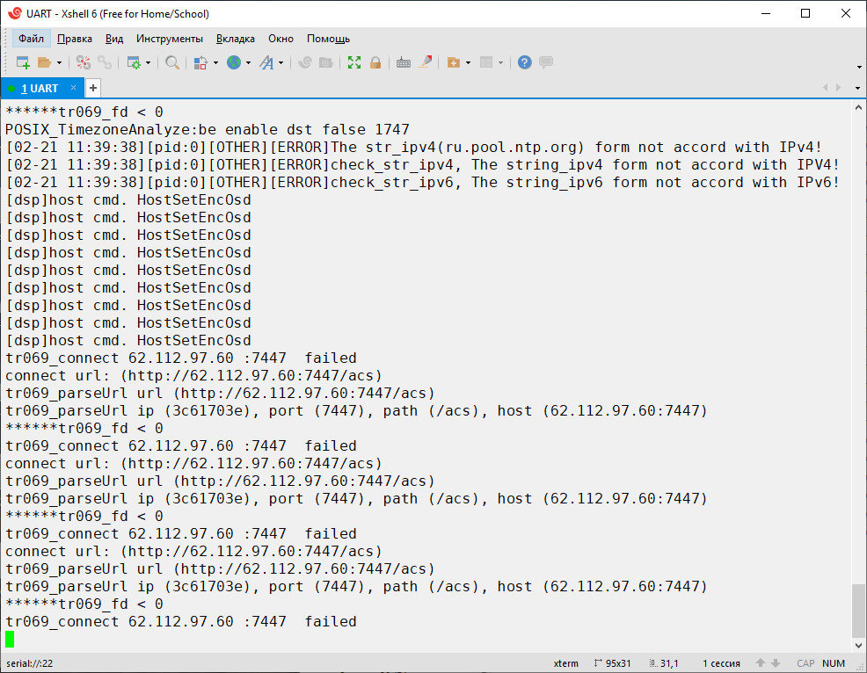Click the highlighter pen icon
Screen dimensions: 867x673
pyautogui.click(x=426, y=62)
